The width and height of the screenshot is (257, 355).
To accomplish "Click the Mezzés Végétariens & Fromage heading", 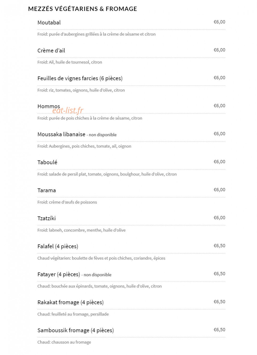I will tap(82, 9).
